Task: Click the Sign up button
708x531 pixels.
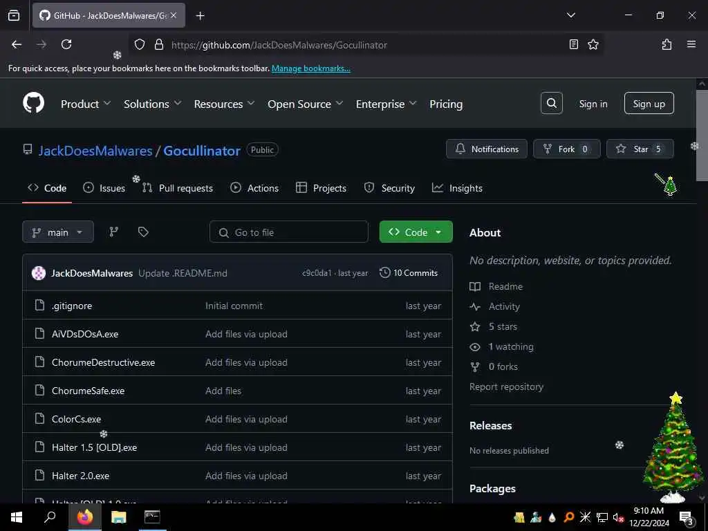Action: [x=649, y=104]
